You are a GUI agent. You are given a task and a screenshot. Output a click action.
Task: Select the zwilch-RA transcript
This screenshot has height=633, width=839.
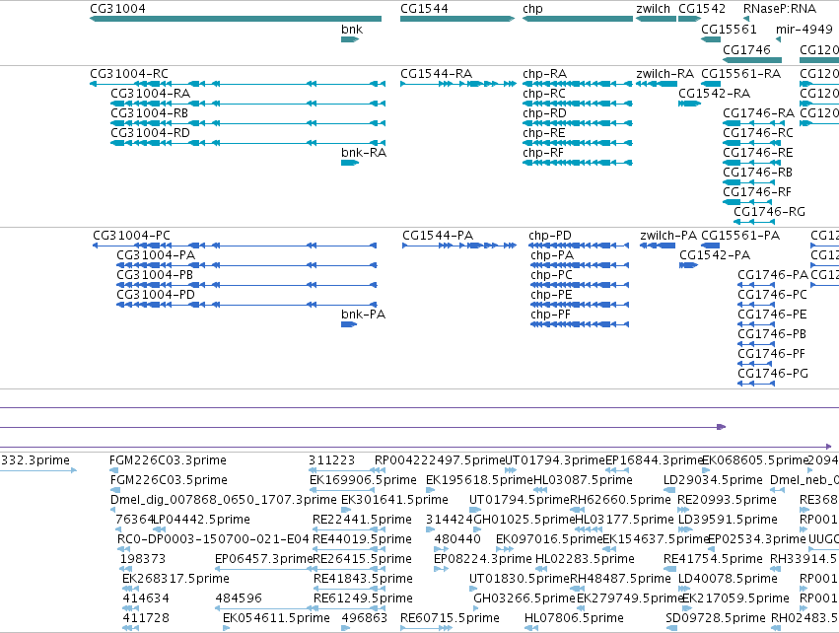click(x=657, y=84)
